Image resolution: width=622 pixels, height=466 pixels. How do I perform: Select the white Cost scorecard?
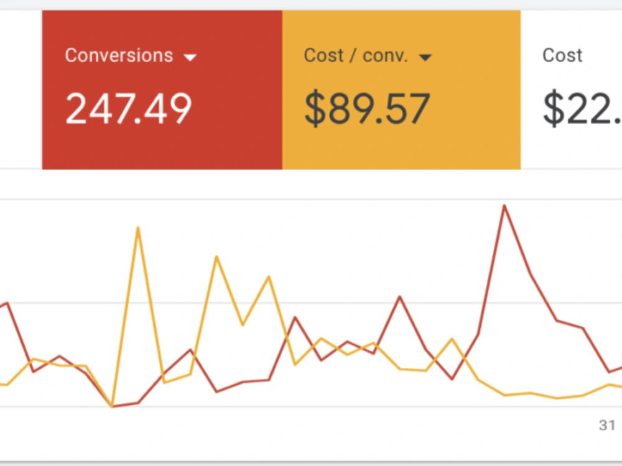coord(571,90)
